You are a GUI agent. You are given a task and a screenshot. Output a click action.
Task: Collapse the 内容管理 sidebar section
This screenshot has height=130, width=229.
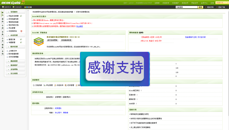[16, 35]
